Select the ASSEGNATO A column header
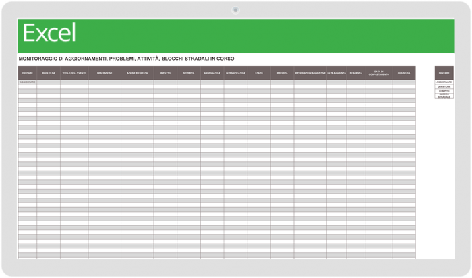Image resolution: width=472 pixels, height=278 pixels. point(212,73)
